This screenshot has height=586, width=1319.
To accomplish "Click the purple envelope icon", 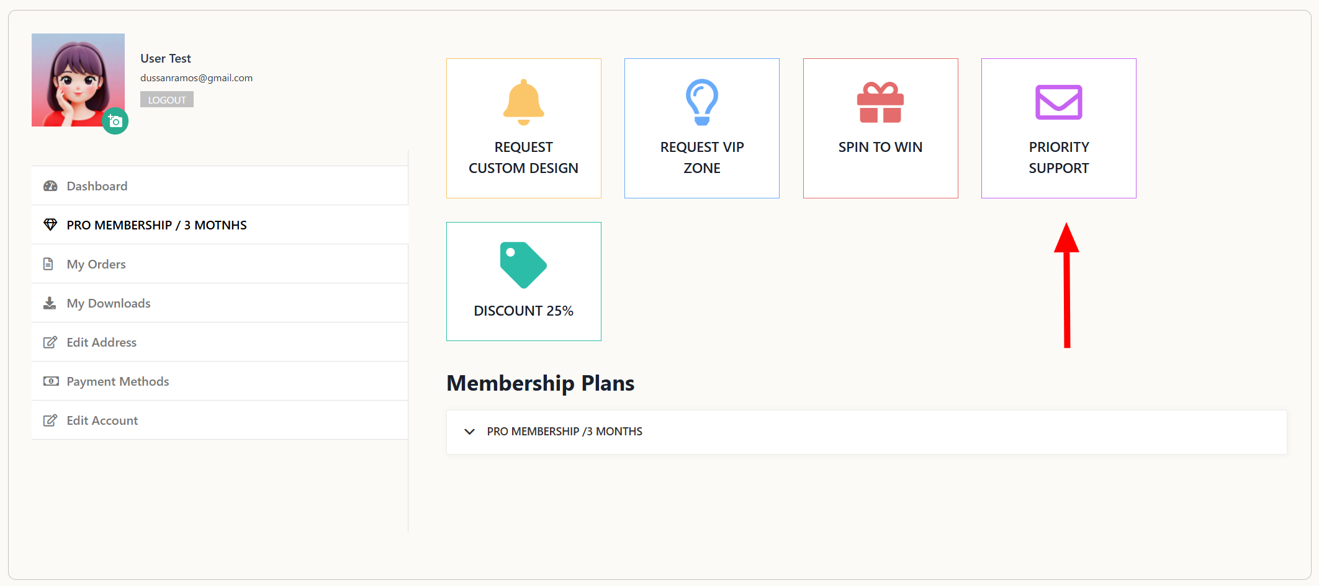I will pyautogui.click(x=1058, y=102).
